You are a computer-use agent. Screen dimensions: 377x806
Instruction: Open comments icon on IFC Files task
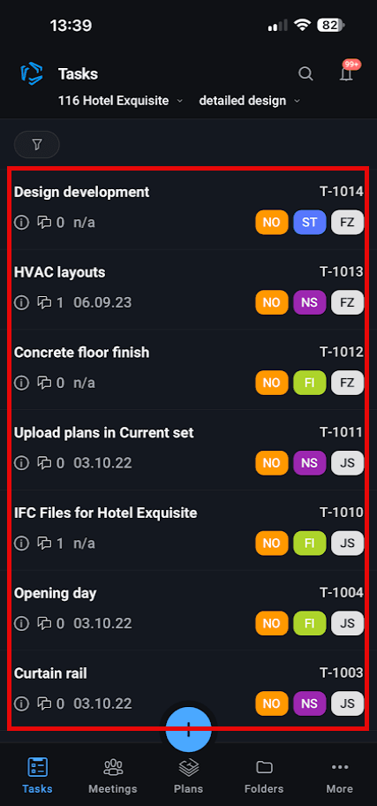pos(45,544)
